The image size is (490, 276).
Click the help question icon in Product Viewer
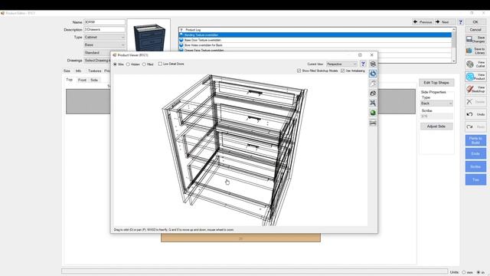click(x=363, y=64)
